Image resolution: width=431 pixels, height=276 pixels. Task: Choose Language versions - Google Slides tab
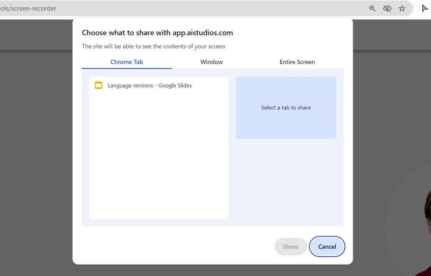159,85
